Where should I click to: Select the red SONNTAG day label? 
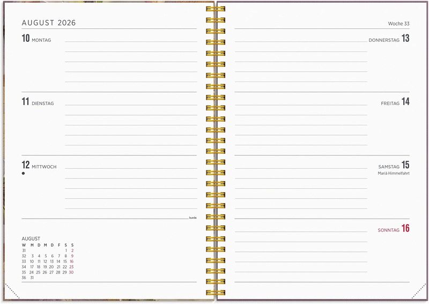click(x=388, y=231)
